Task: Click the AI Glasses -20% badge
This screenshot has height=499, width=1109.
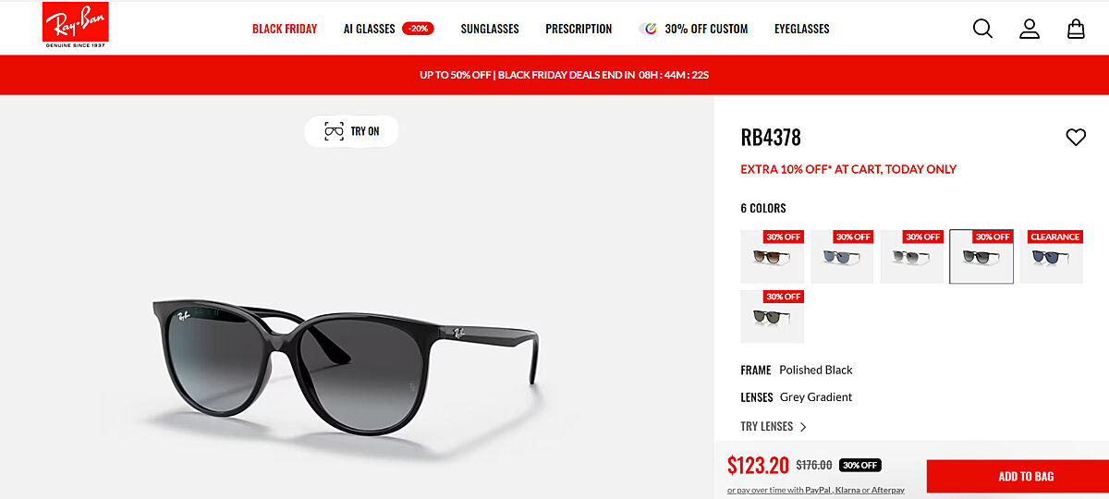Action: click(x=419, y=29)
